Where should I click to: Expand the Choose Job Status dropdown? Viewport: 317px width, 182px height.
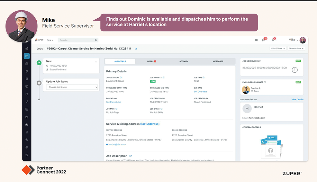coord(72,87)
